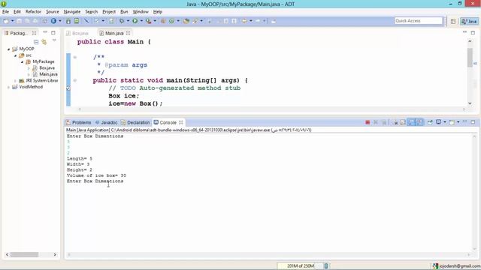481x270 pixels.
Task: Click Link with Editor in Package Explorer
Action: coord(44,42)
